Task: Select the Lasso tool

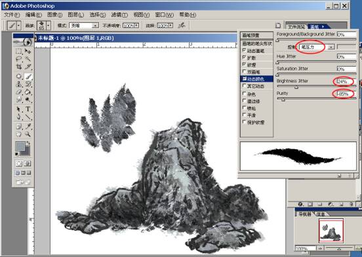Action: pyautogui.click(x=19, y=59)
